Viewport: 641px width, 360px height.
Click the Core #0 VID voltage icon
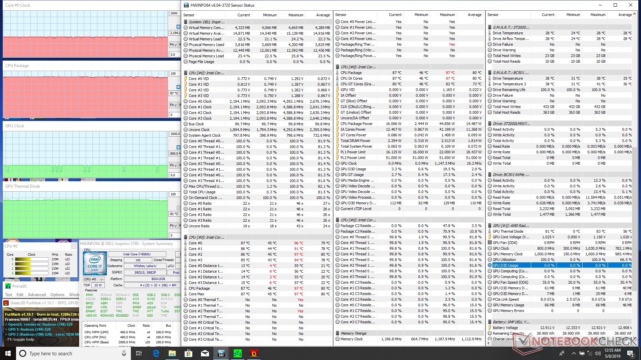186,79
